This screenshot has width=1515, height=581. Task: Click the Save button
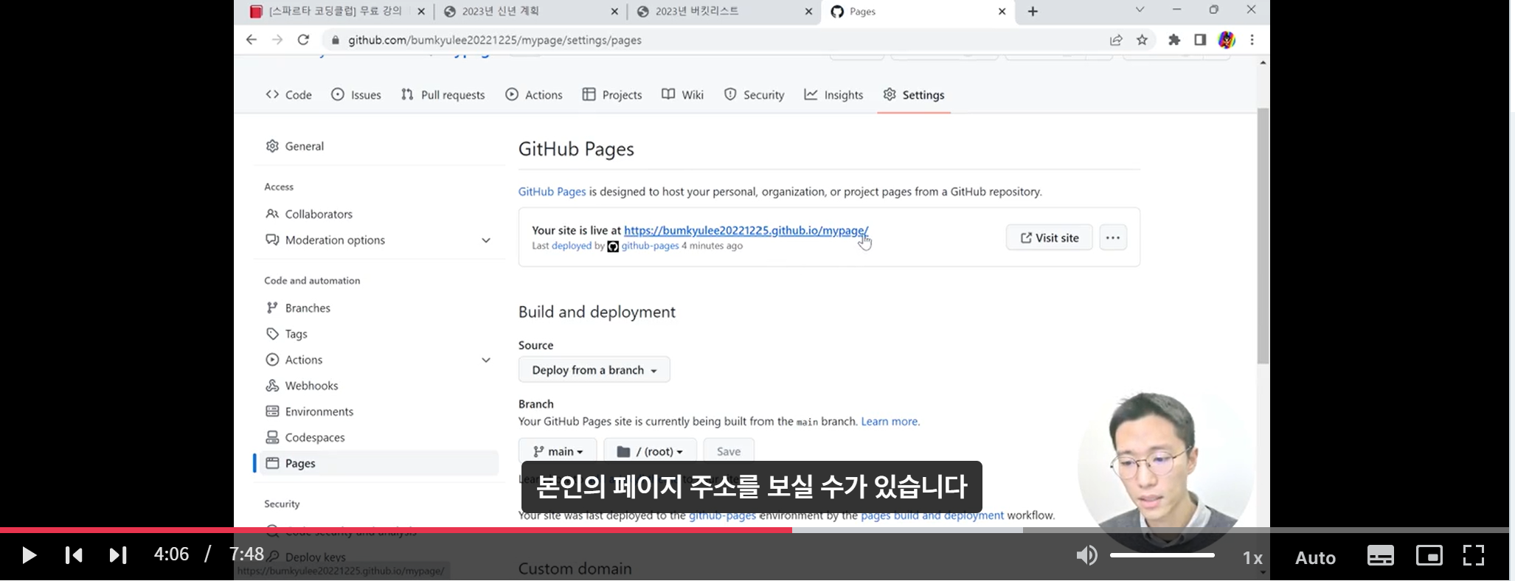(x=729, y=450)
